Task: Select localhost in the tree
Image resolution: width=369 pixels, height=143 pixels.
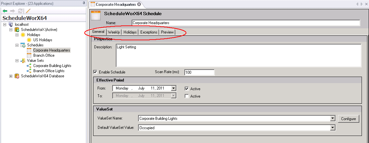Action: [x=22, y=24]
